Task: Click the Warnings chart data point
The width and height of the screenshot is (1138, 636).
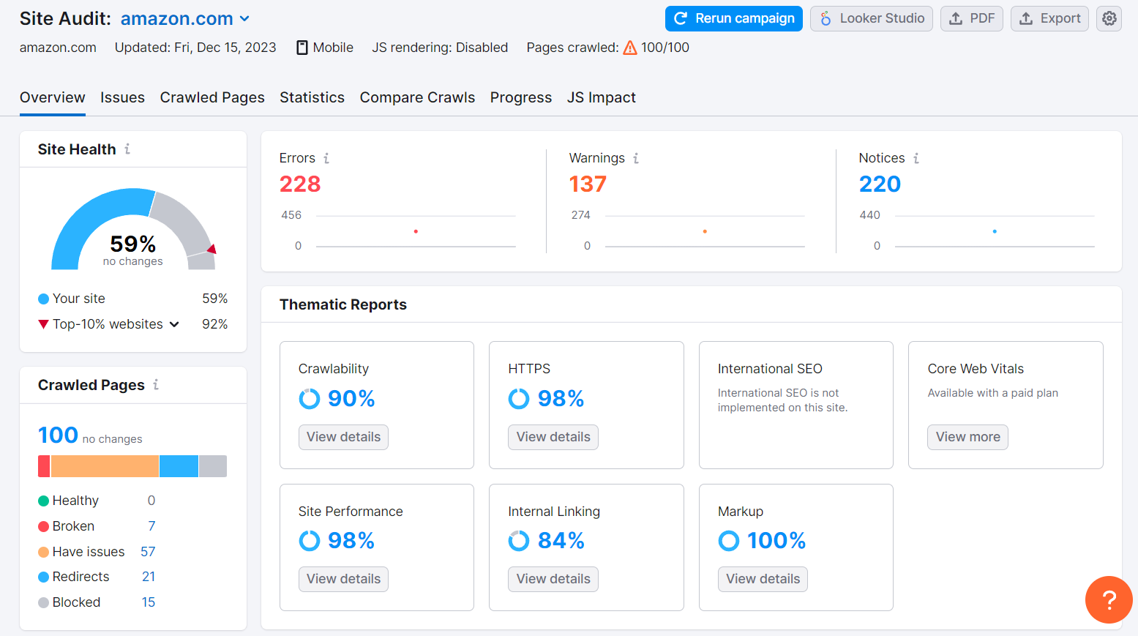Action: click(x=705, y=231)
